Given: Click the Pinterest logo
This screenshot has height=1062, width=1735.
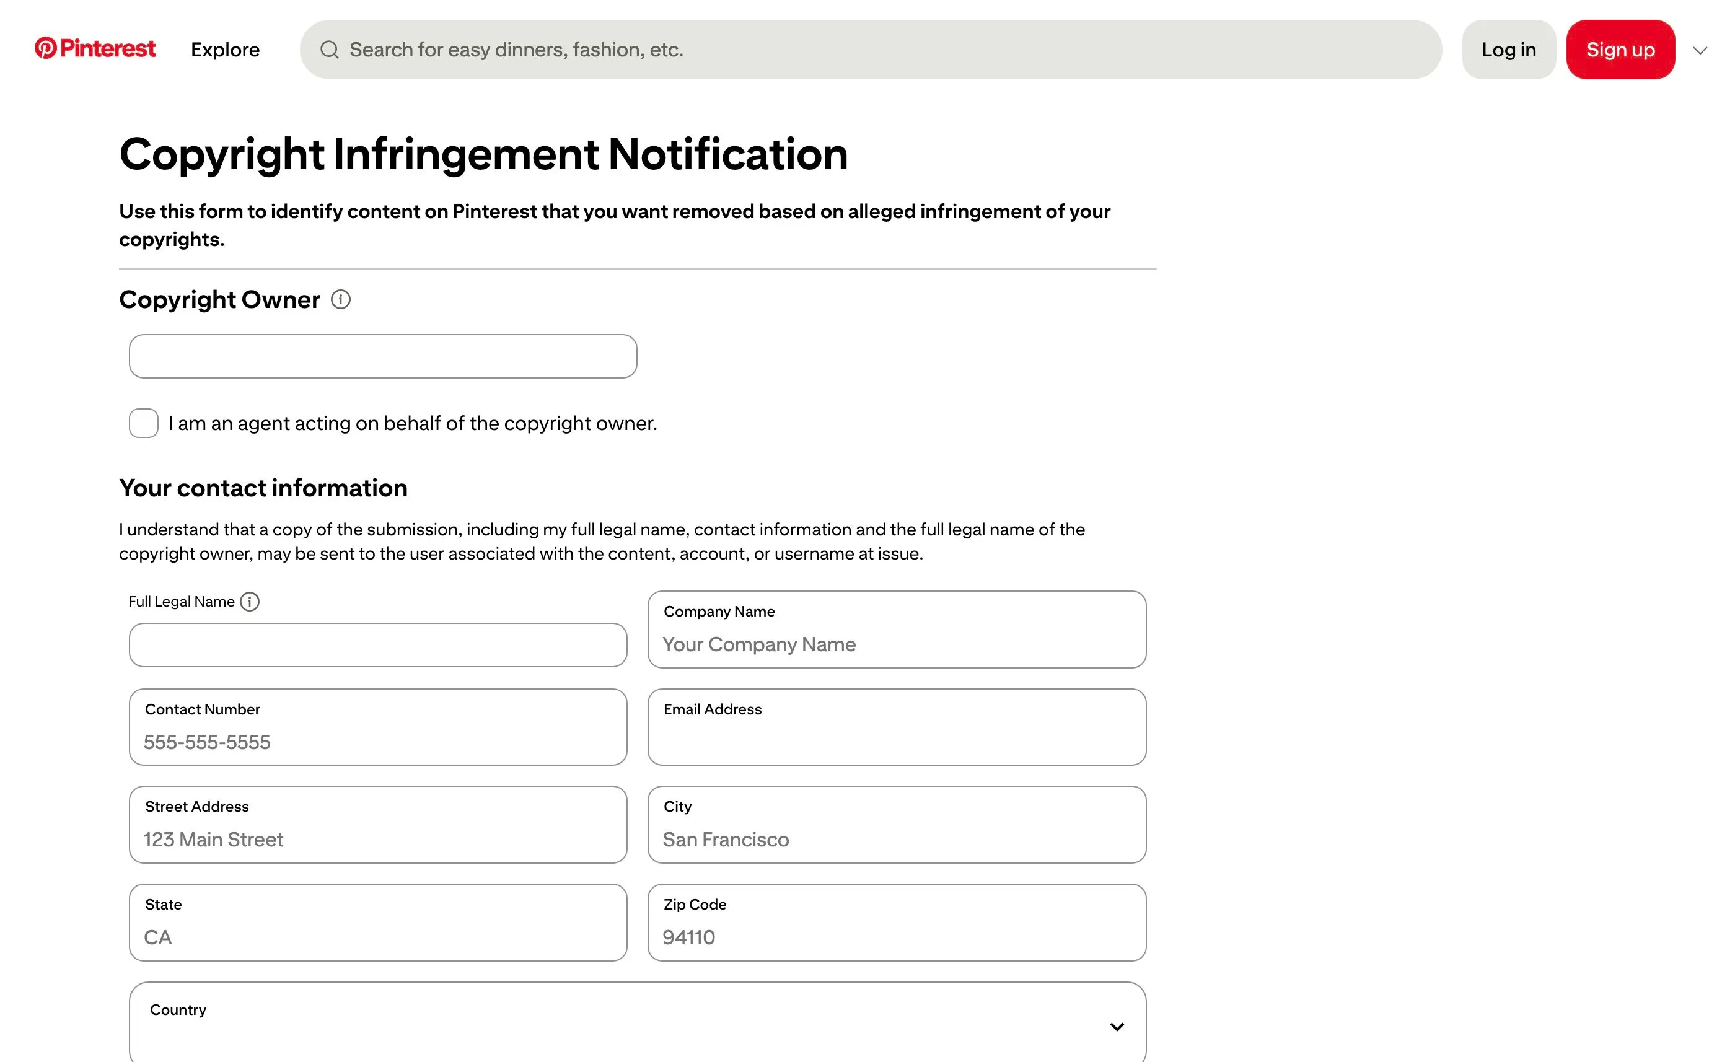Looking at the screenshot, I should [95, 48].
